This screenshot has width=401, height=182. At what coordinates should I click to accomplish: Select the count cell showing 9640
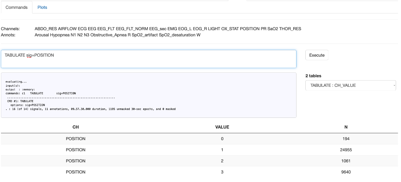click(346, 172)
